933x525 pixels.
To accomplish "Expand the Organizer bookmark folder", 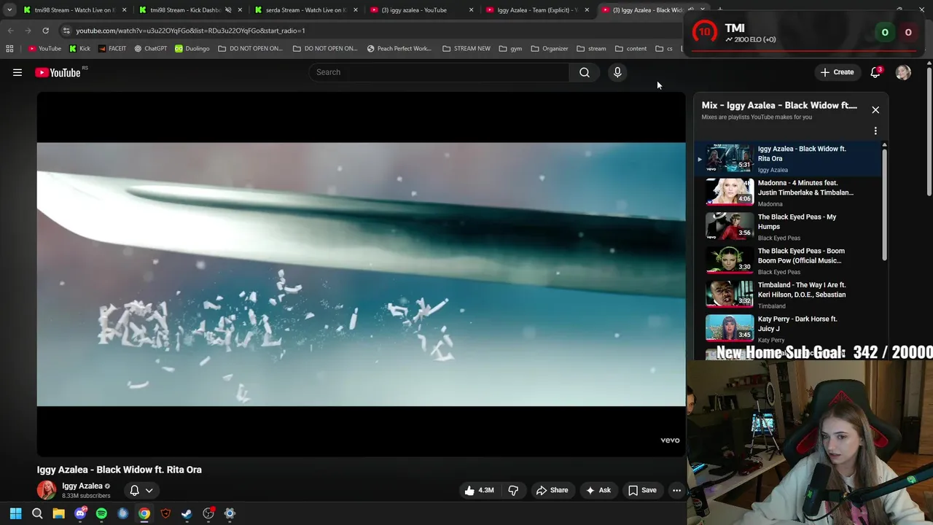I will point(550,49).
